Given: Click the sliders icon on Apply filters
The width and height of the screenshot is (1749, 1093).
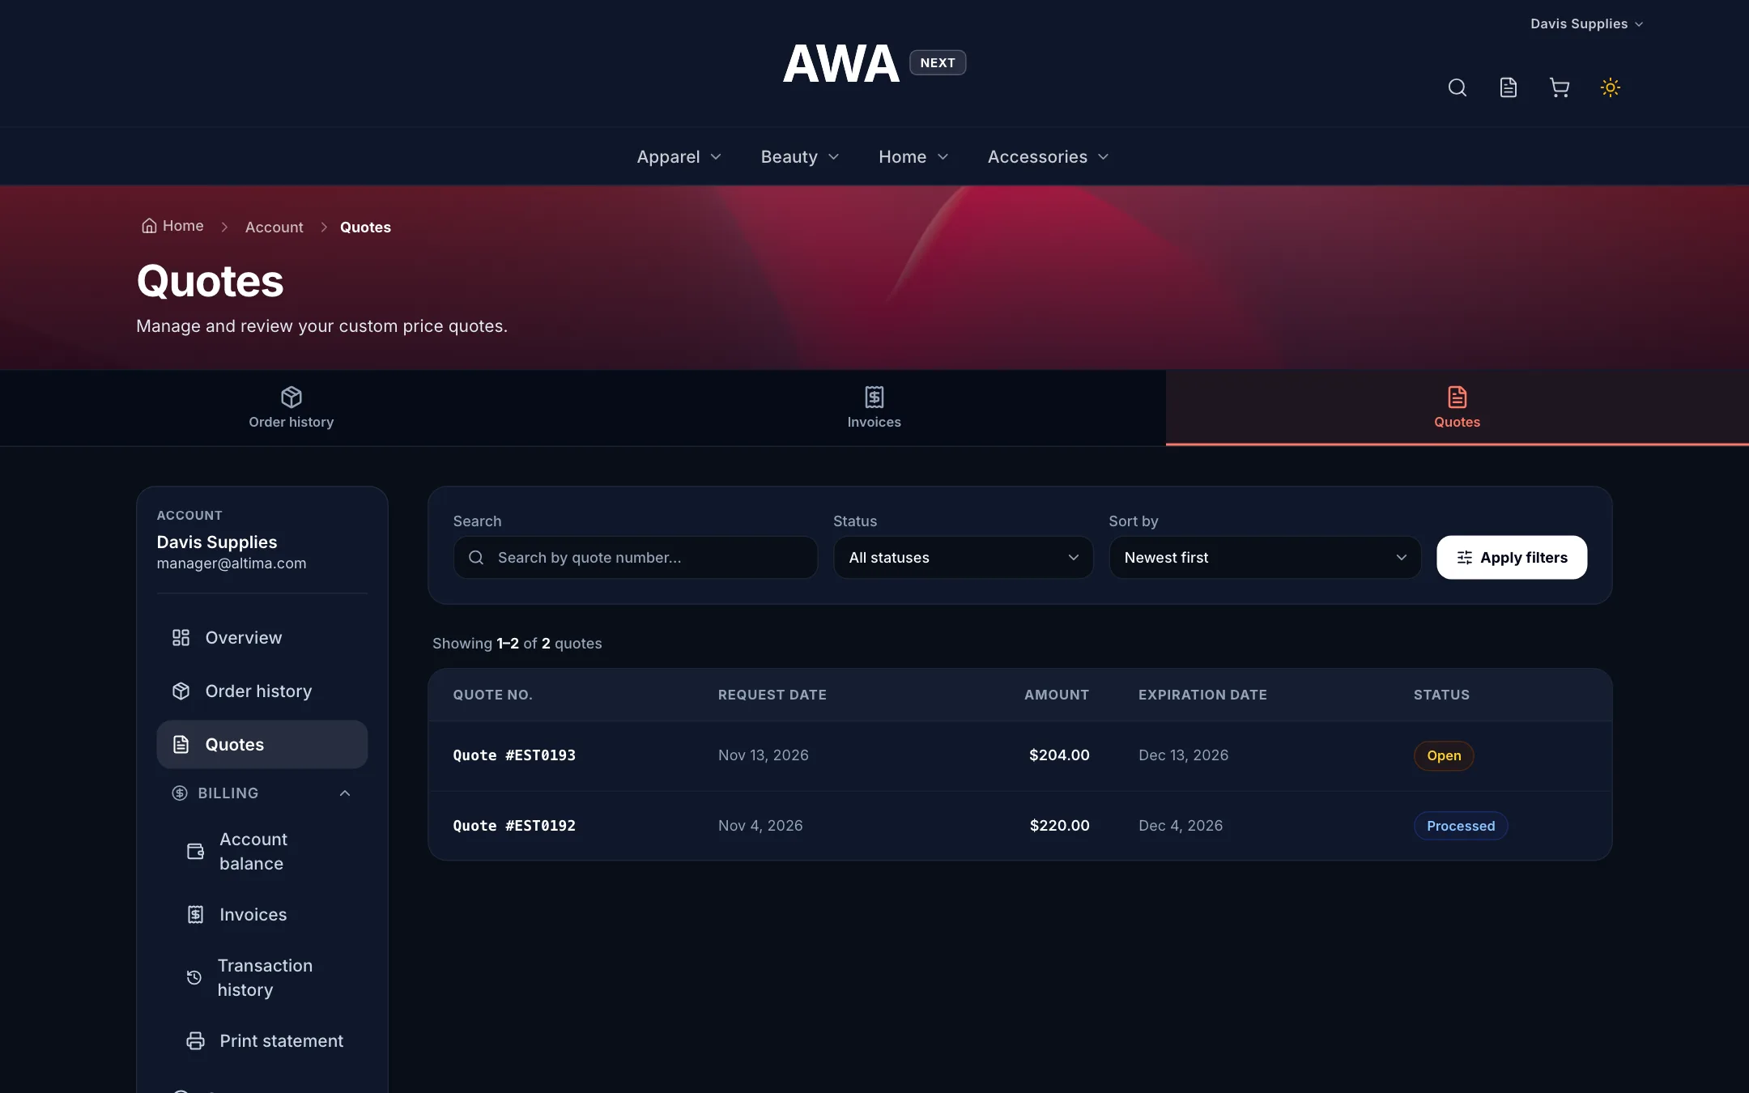Looking at the screenshot, I should [x=1464, y=558].
